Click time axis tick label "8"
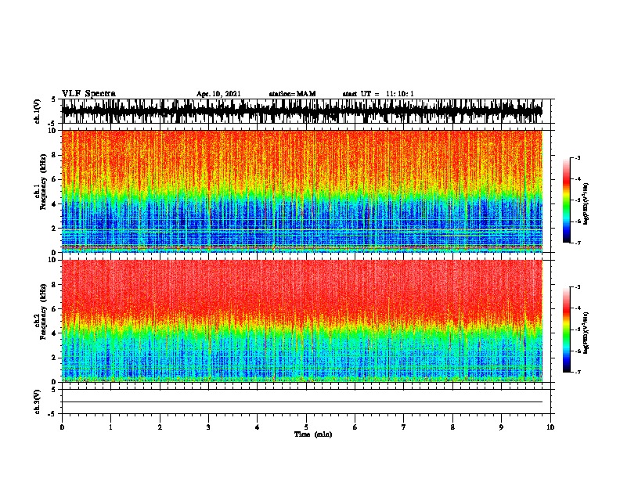Viewport: 620px width, 479px height. pos(452,427)
